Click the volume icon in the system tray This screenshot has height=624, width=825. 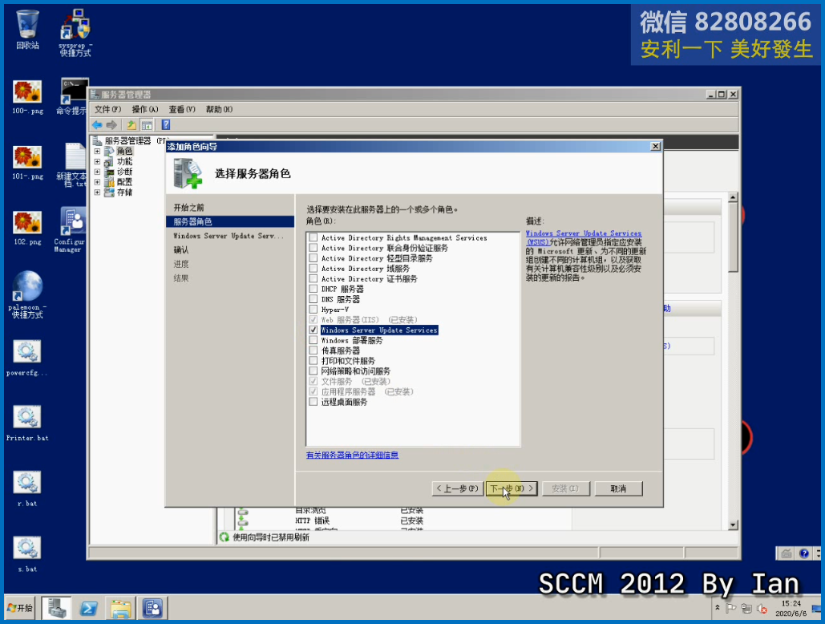[762, 608]
